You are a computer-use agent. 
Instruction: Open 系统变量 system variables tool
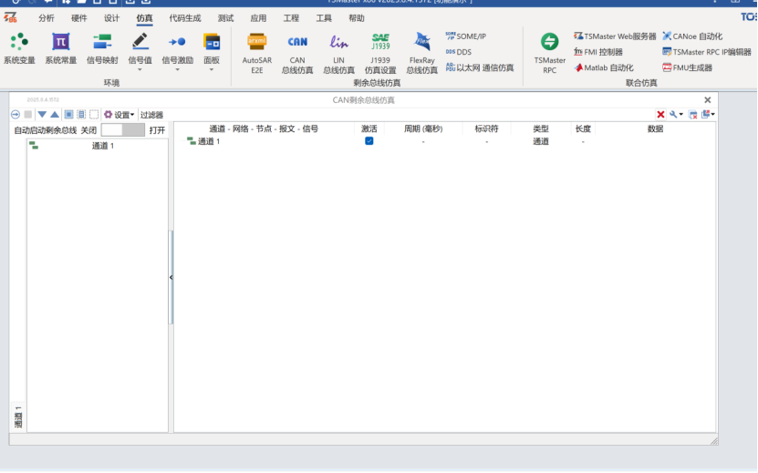point(19,48)
